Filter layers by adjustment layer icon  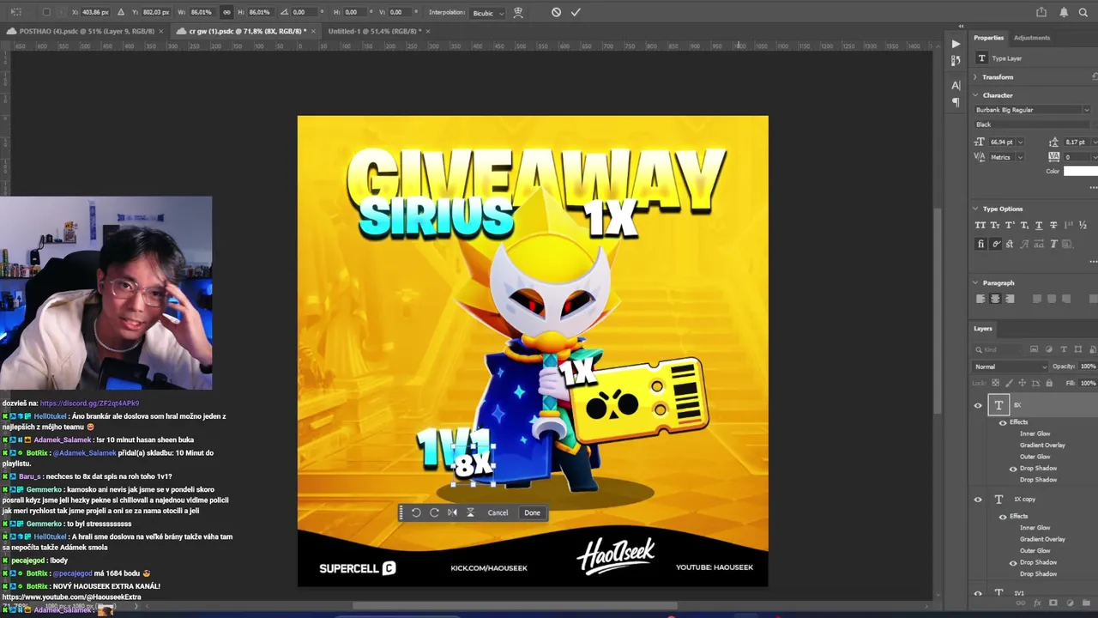tap(1049, 349)
